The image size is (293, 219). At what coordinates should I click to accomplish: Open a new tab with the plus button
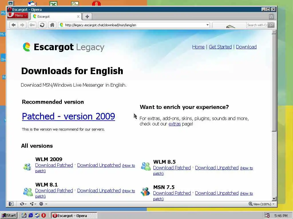[87, 16]
